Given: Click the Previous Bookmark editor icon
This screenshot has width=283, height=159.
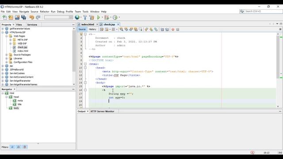Looking at the screenshot, I should coord(146,30).
